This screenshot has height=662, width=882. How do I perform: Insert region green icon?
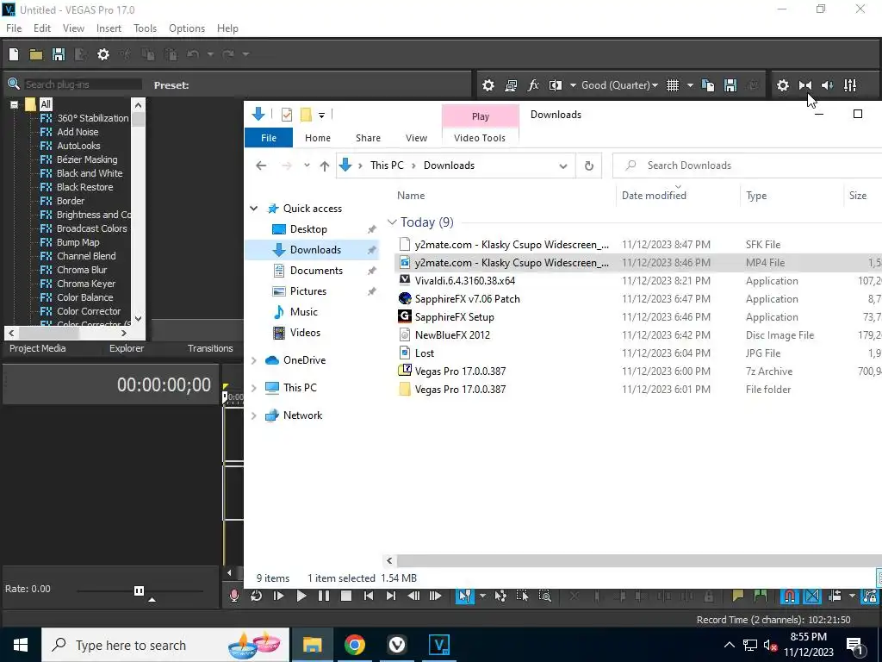760,596
